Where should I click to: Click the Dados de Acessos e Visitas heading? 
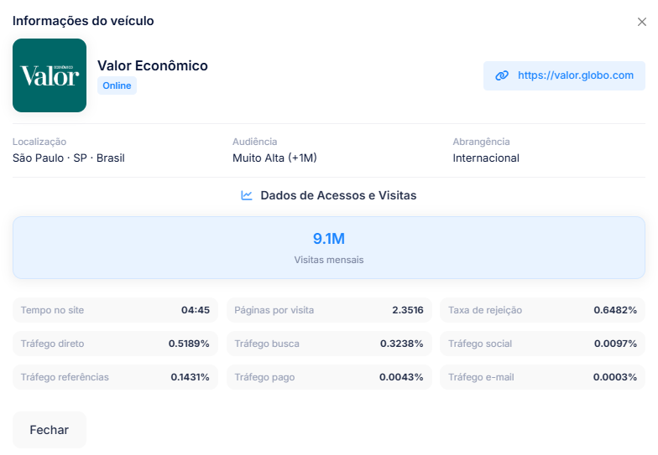pos(339,195)
